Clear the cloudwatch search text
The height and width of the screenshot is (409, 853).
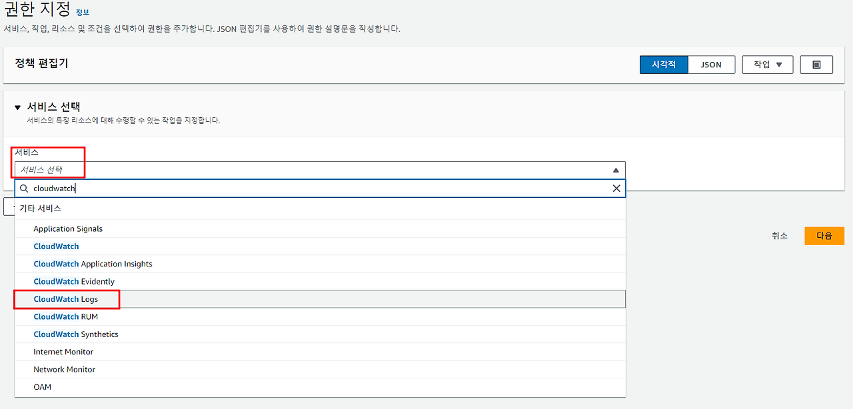click(616, 189)
